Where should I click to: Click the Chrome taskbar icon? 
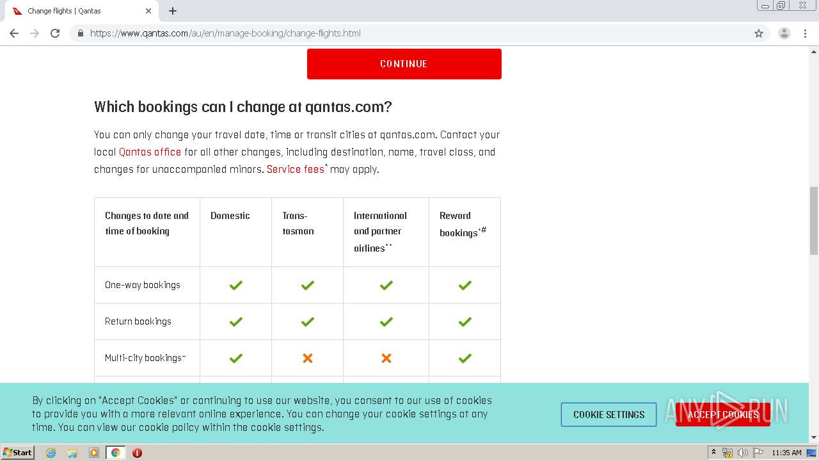(115, 453)
